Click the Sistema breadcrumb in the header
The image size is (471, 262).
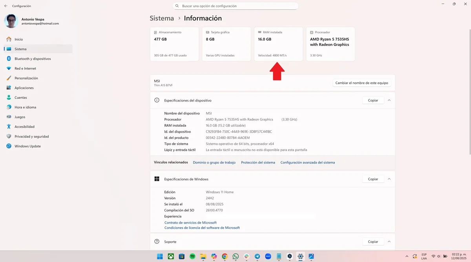pos(162,18)
